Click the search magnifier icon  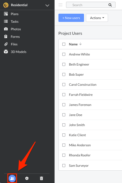[110, 5]
